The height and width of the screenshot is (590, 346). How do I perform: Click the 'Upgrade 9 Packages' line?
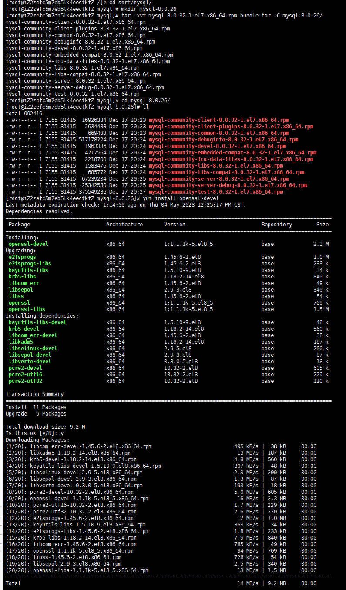(x=36, y=414)
